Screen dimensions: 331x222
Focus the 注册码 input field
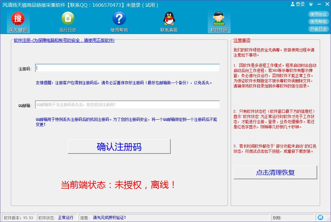pyautogui.click(x=127, y=68)
